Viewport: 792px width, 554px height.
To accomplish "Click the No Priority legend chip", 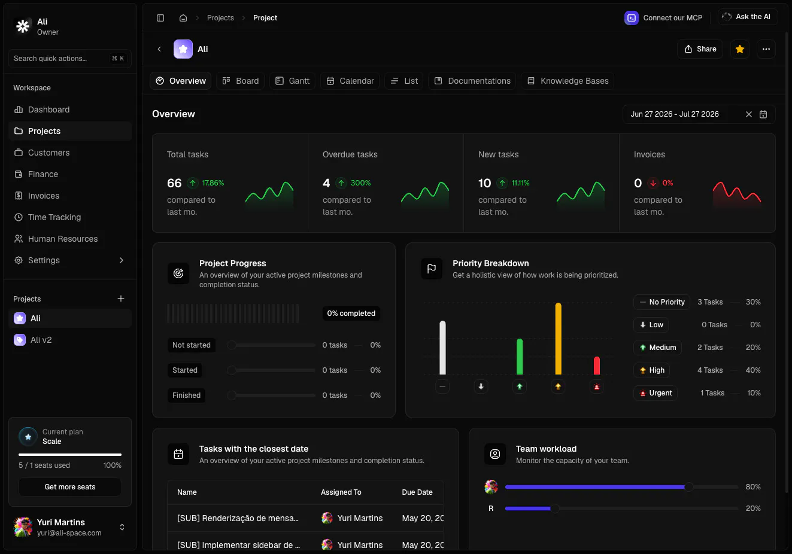I will tap(661, 302).
